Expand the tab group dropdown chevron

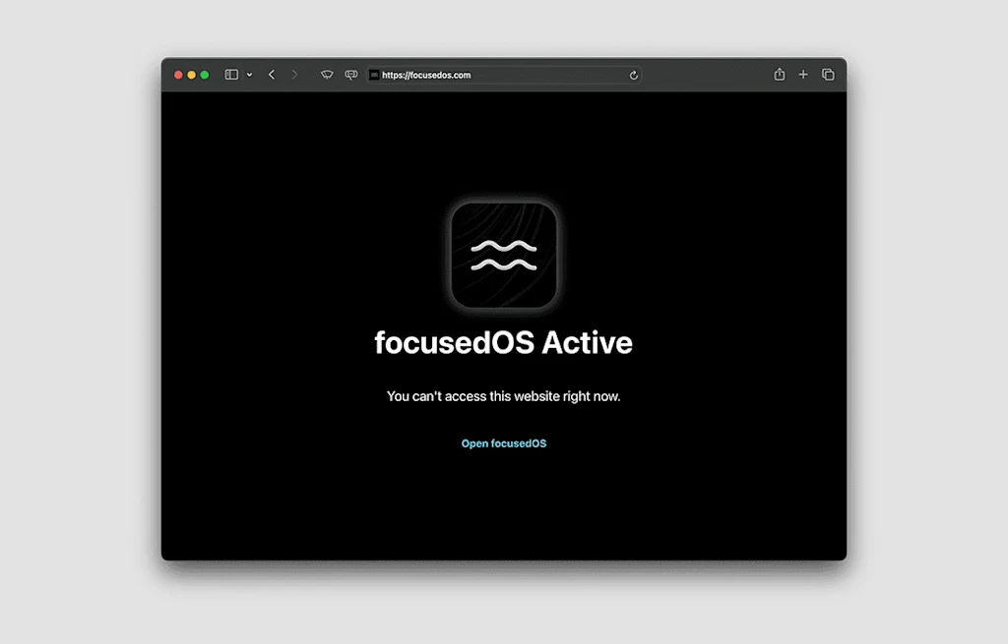click(249, 75)
